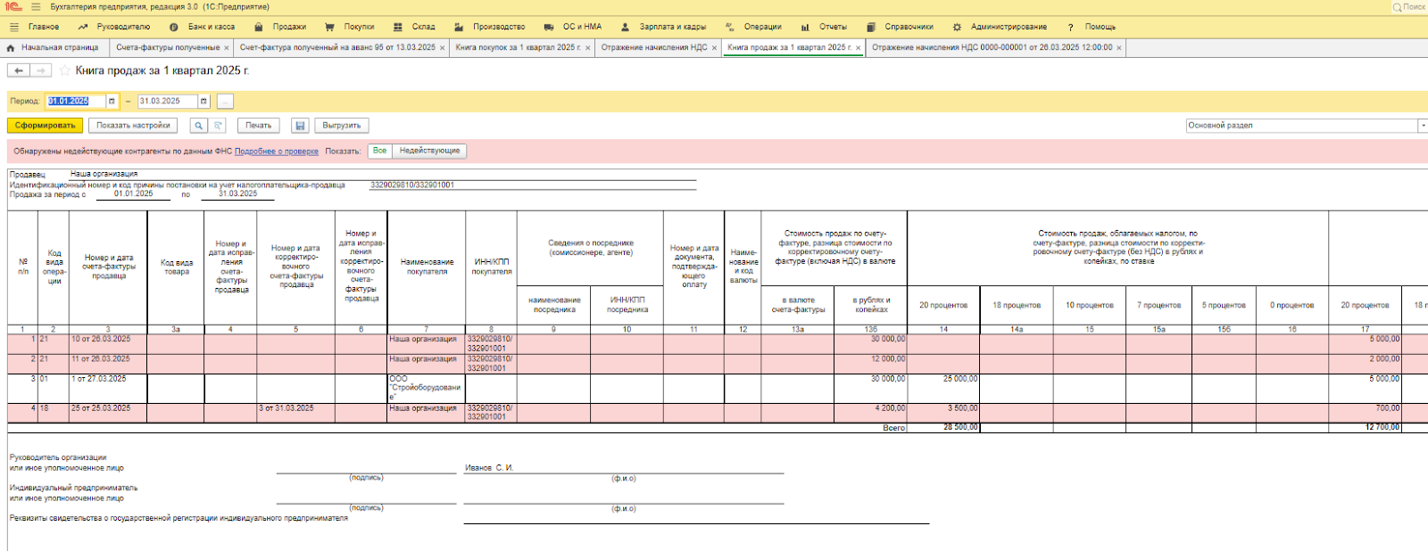Open the 'Отчеты' section menu

point(832,27)
